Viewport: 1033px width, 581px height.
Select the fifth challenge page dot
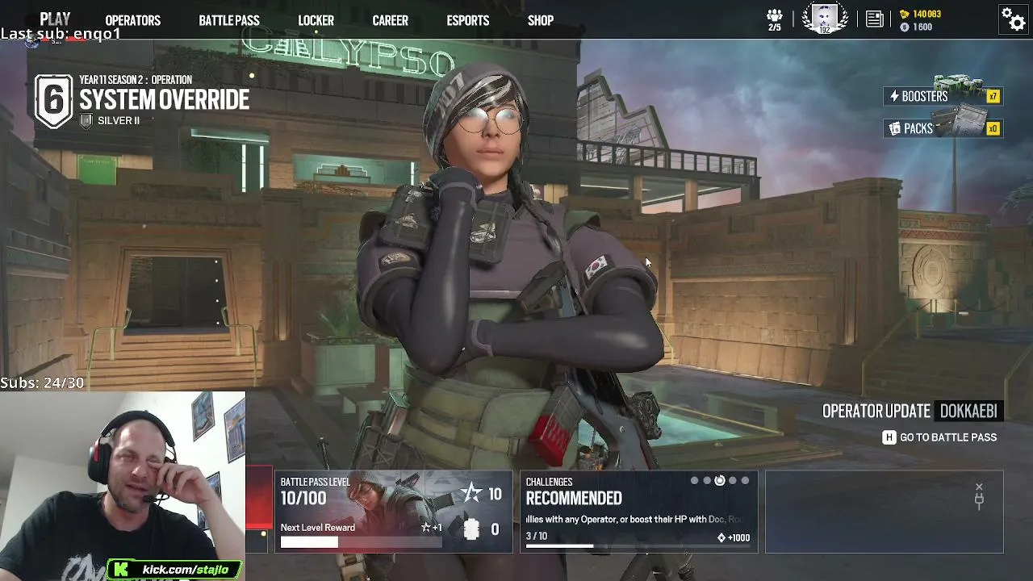pos(745,481)
